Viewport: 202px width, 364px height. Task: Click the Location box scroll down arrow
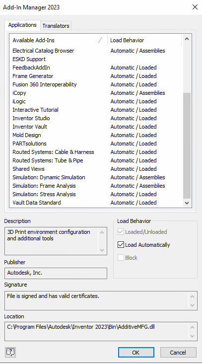[x=192, y=336]
